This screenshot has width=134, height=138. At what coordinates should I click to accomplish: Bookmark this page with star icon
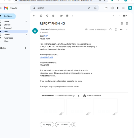click(105, 1)
